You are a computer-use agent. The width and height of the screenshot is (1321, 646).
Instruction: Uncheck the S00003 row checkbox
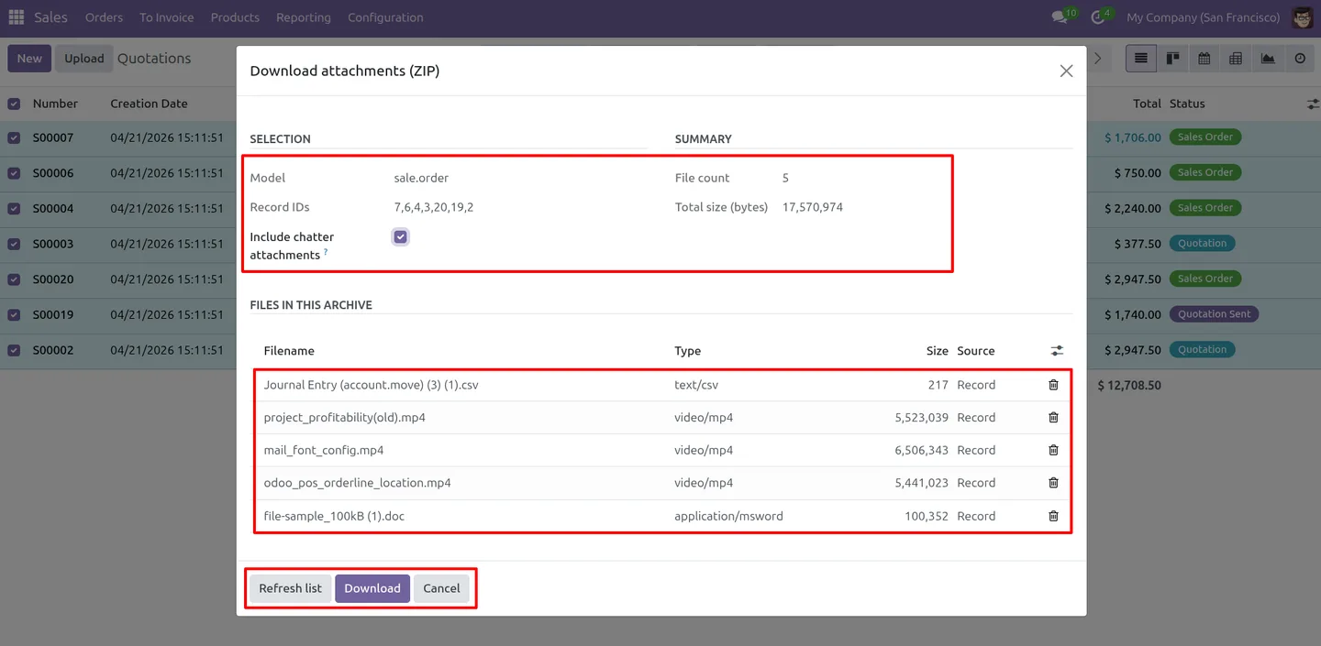(14, 245)
